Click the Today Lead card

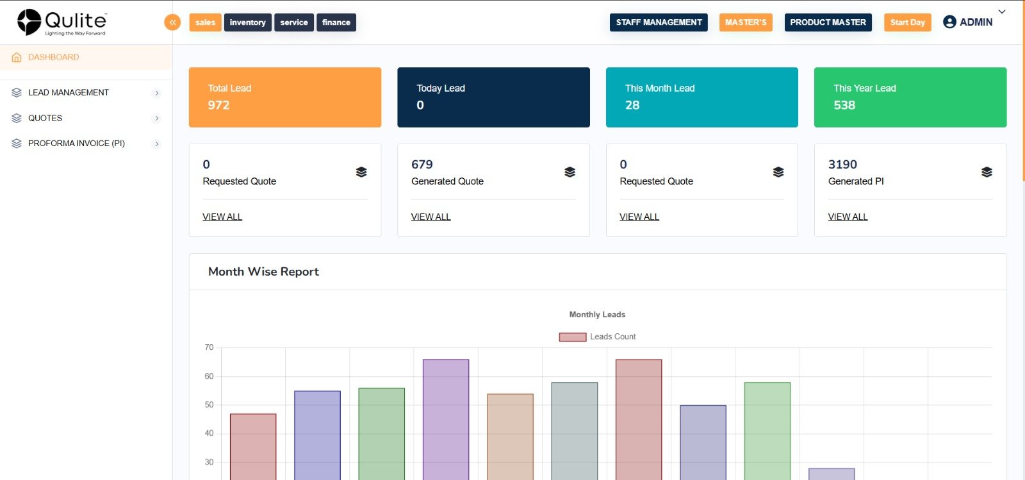[493, 97]
